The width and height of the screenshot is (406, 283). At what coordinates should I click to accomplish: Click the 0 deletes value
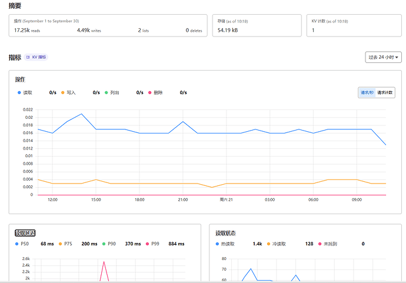(x=194, y=30)
